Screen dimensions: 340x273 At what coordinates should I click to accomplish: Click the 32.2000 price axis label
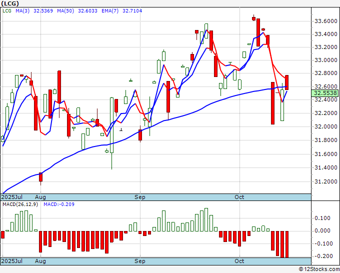point(326,113)
